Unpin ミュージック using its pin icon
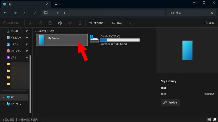 tap(26, 51)
